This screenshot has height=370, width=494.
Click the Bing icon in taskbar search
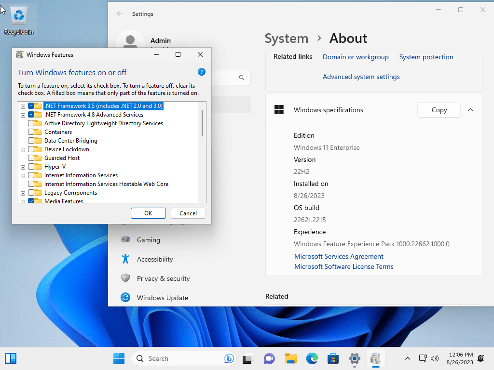(229, 358)
